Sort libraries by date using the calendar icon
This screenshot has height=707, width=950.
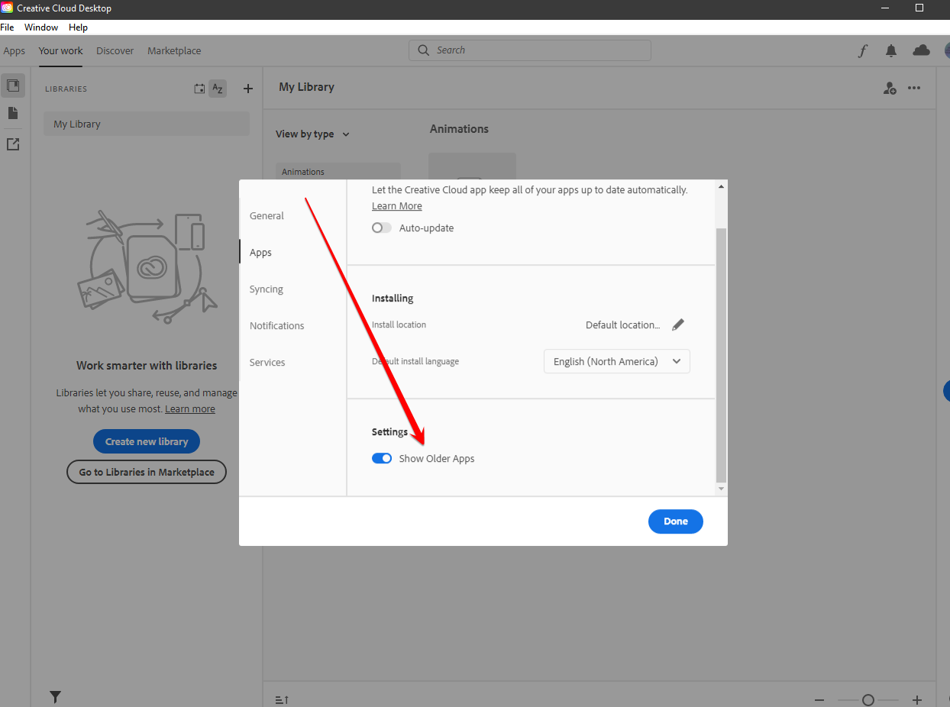pos(199,89)
